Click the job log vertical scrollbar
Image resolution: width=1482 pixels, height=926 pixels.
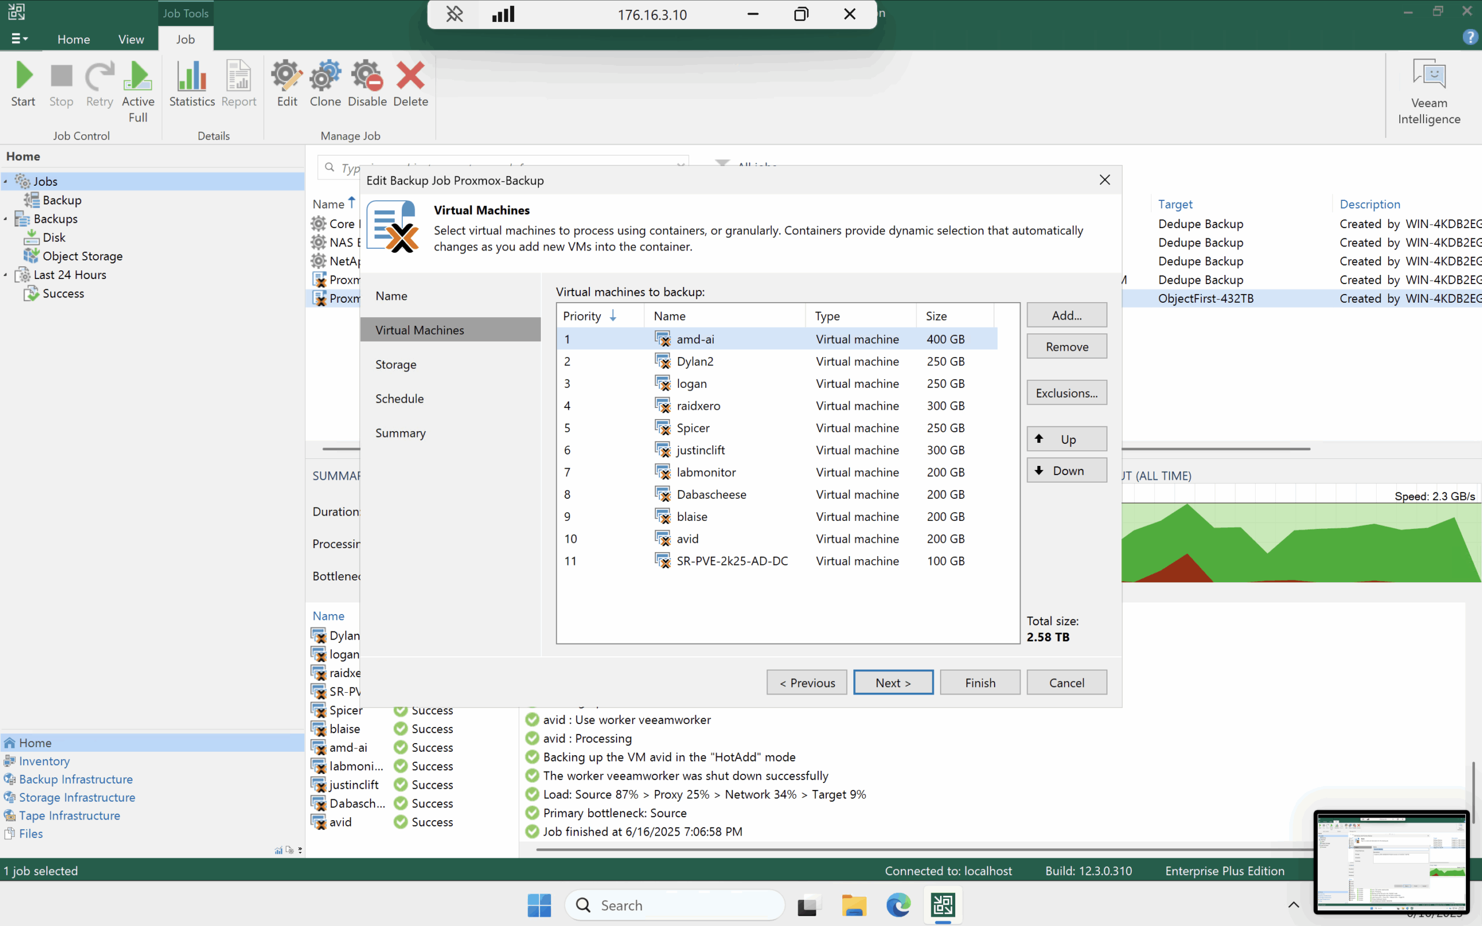click(1473, 793)
